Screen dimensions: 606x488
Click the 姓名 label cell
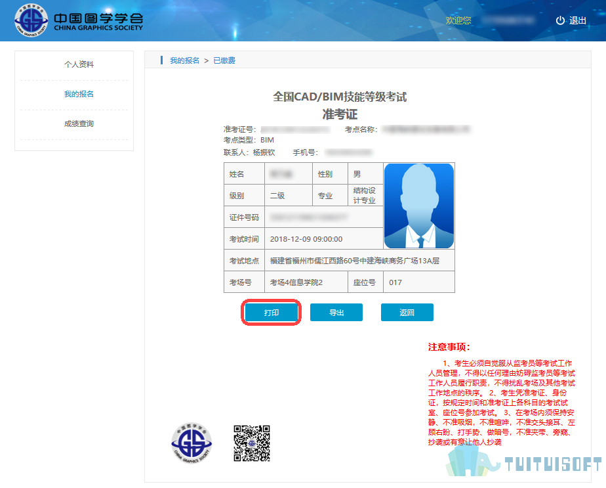[x=244, y=174]
